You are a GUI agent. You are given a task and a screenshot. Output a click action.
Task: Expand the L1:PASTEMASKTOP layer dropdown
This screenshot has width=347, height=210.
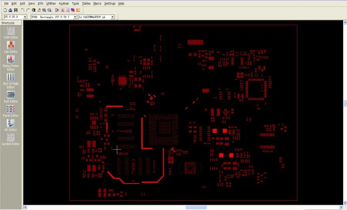113,17
